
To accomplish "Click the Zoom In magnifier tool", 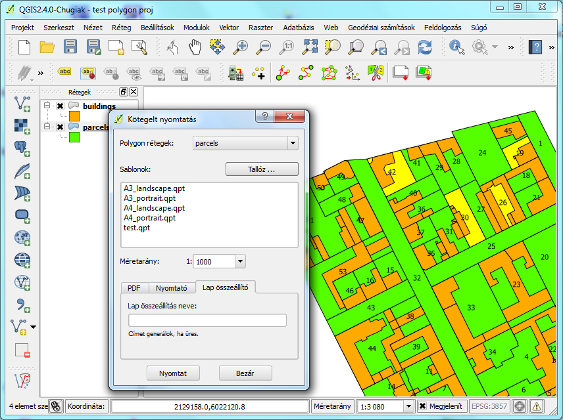I will click(241, 47).
